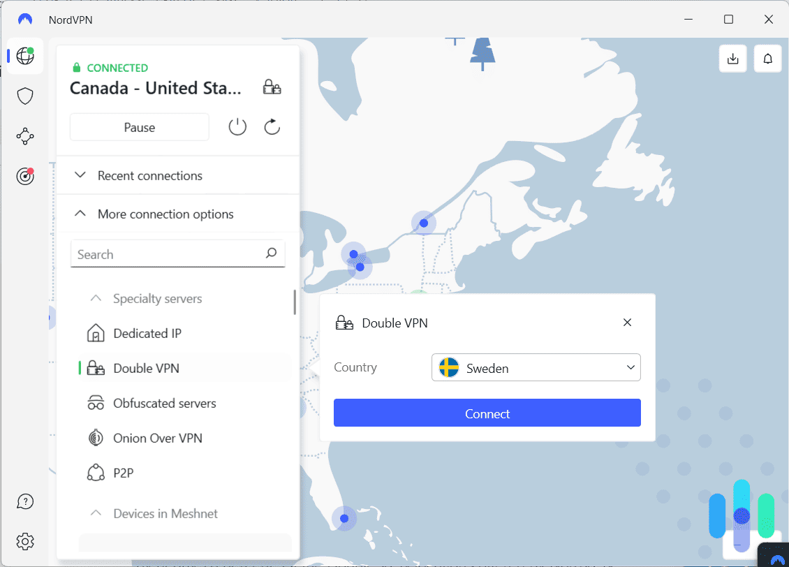Disconnect VPN using the power icon
789x567 pixels.
coord(237,126)
